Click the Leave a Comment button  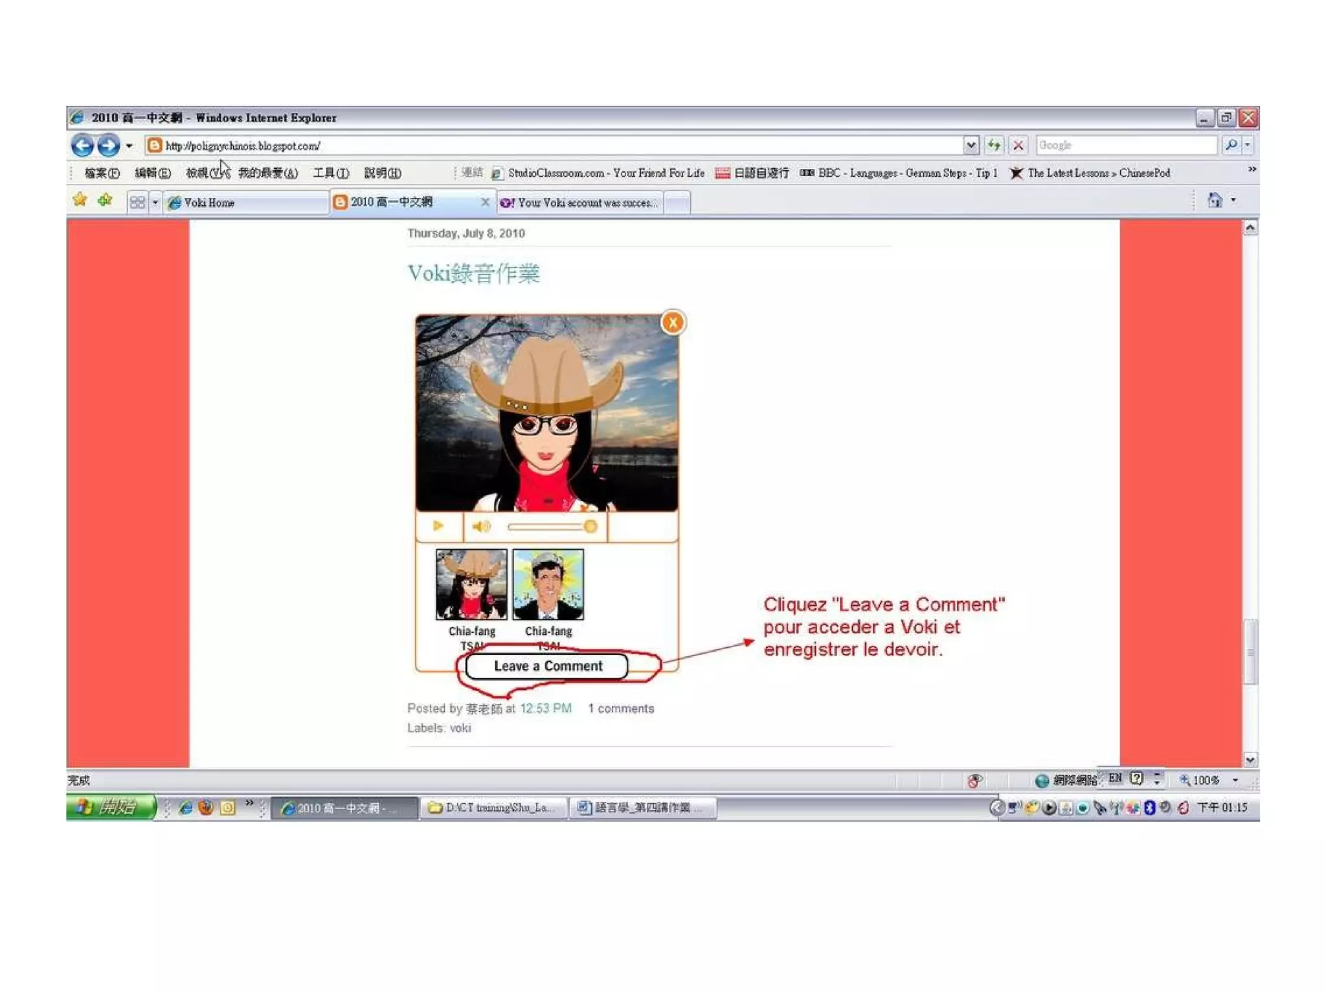click(x=547, y=666)
